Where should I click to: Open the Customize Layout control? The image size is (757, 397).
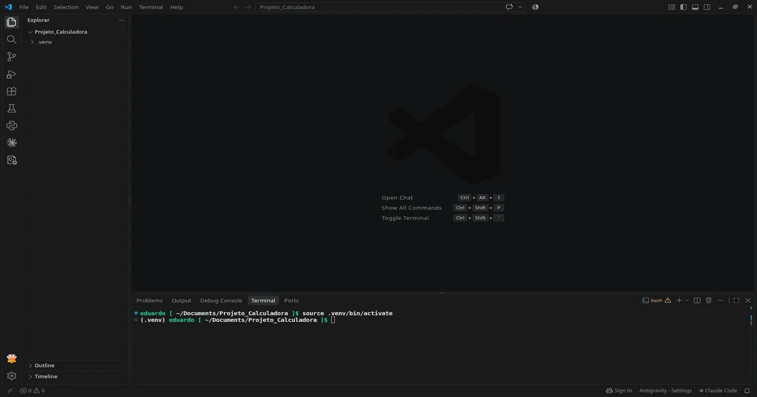coord(672,7)
